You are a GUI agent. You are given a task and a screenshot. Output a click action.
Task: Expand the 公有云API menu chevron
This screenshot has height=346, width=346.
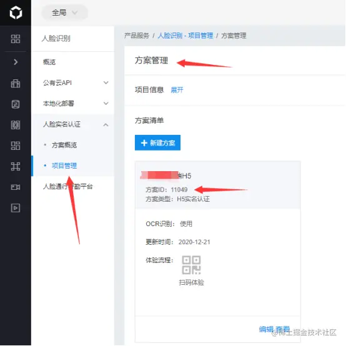(x=106, y=82)
